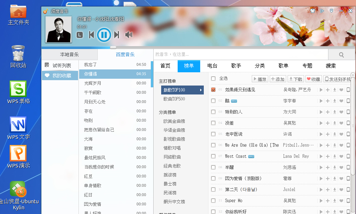Viewport: 356px width, 214px height.
Task: Uncheck the 如果缘只可遇见 checkbox
Action: (213, 89)
